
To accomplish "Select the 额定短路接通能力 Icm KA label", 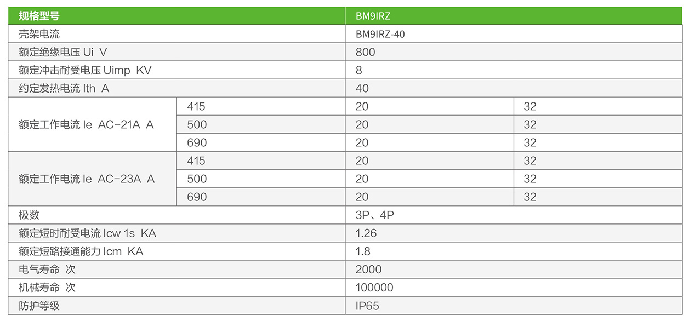I will (x=81, y=251).
